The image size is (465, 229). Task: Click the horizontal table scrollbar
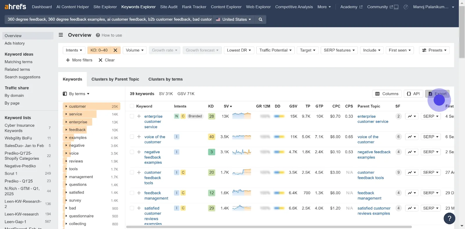(x=269, y=227)
